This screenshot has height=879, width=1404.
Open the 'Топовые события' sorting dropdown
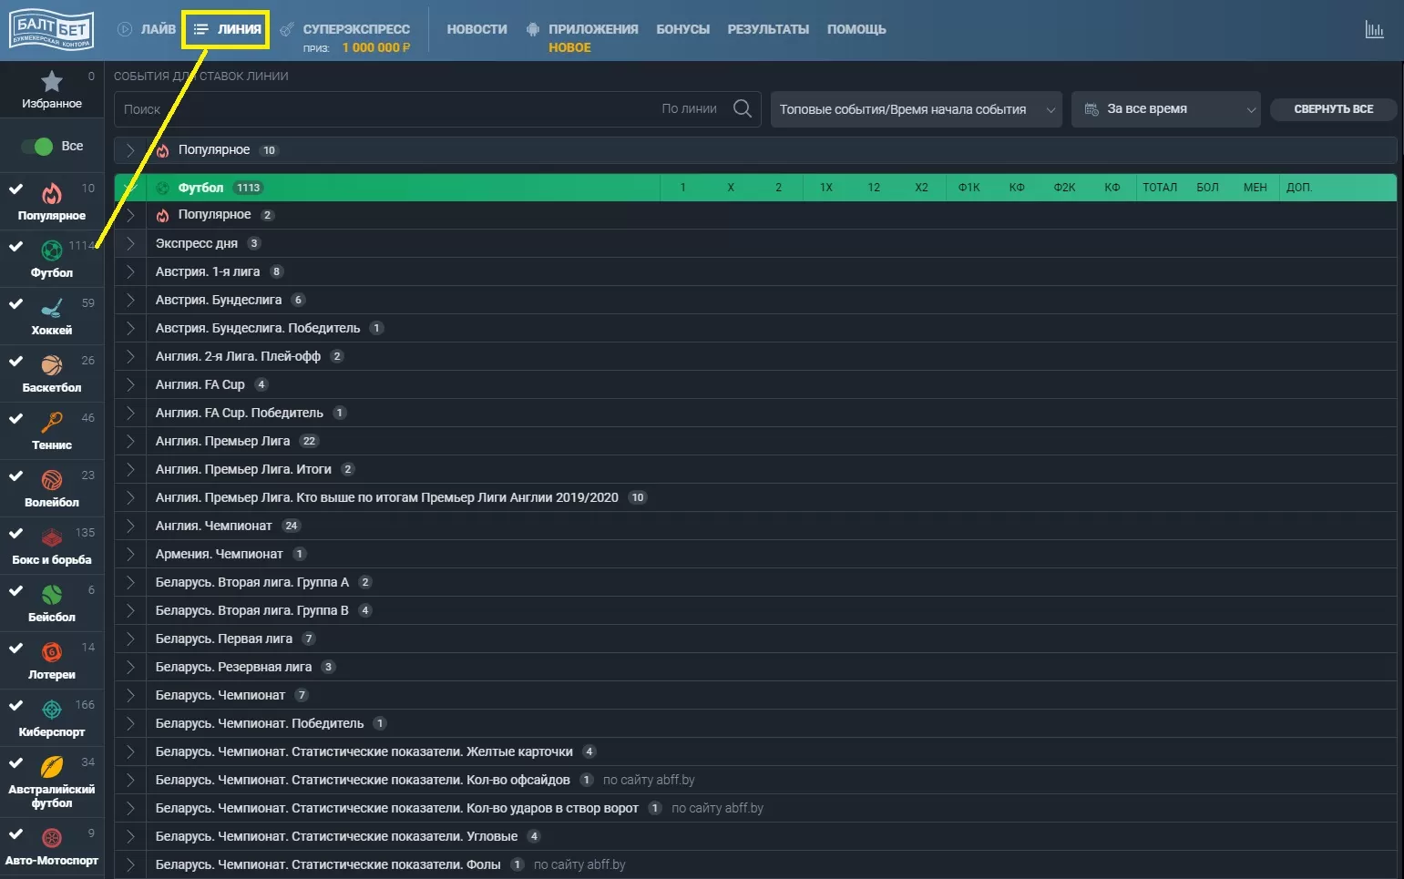click(x=916, y=109)
